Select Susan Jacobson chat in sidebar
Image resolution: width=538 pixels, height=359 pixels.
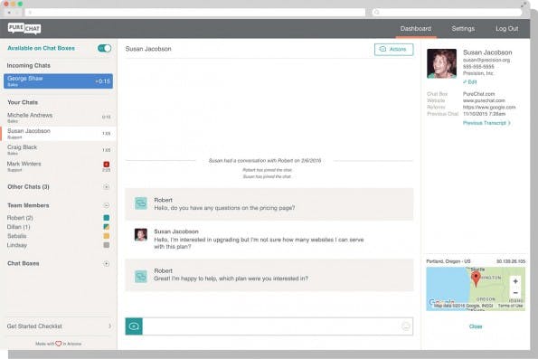59,134
